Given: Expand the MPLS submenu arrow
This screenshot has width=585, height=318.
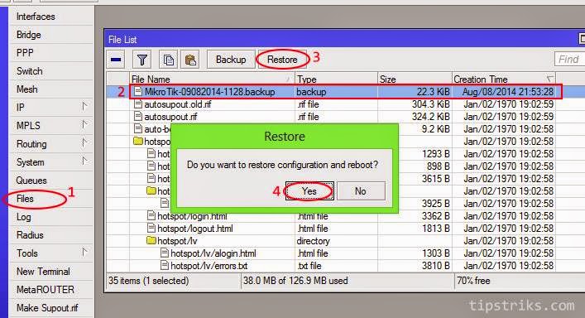Looking at the screenshot, I should tap(84, 125).
